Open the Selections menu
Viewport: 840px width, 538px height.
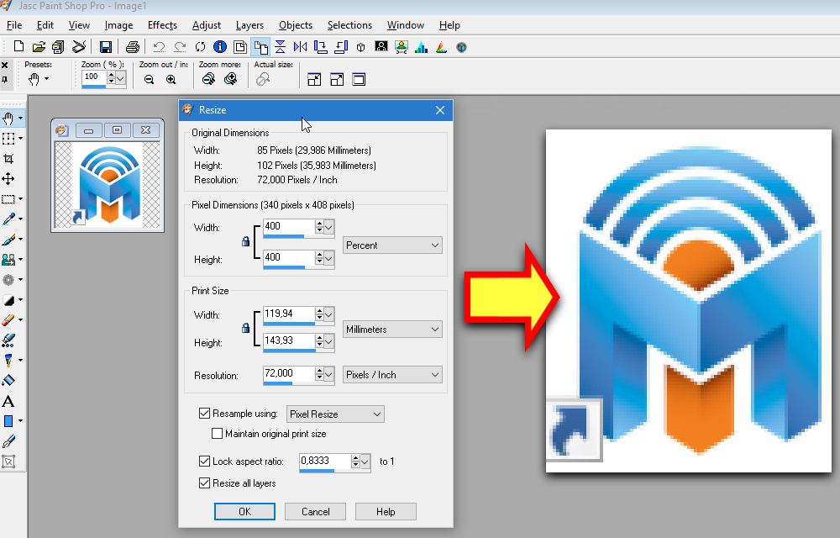pos(349,25)
